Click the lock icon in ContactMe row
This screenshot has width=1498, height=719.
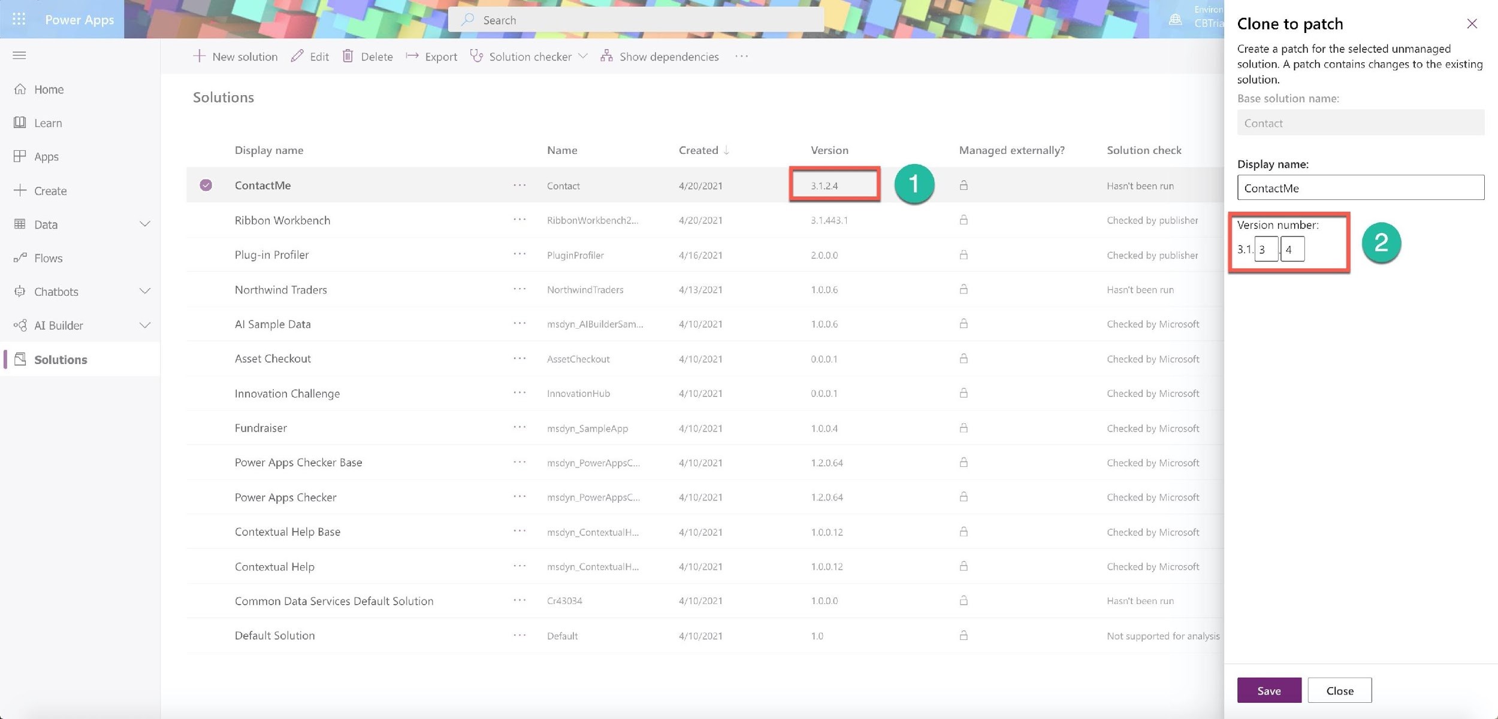[964, 185]
